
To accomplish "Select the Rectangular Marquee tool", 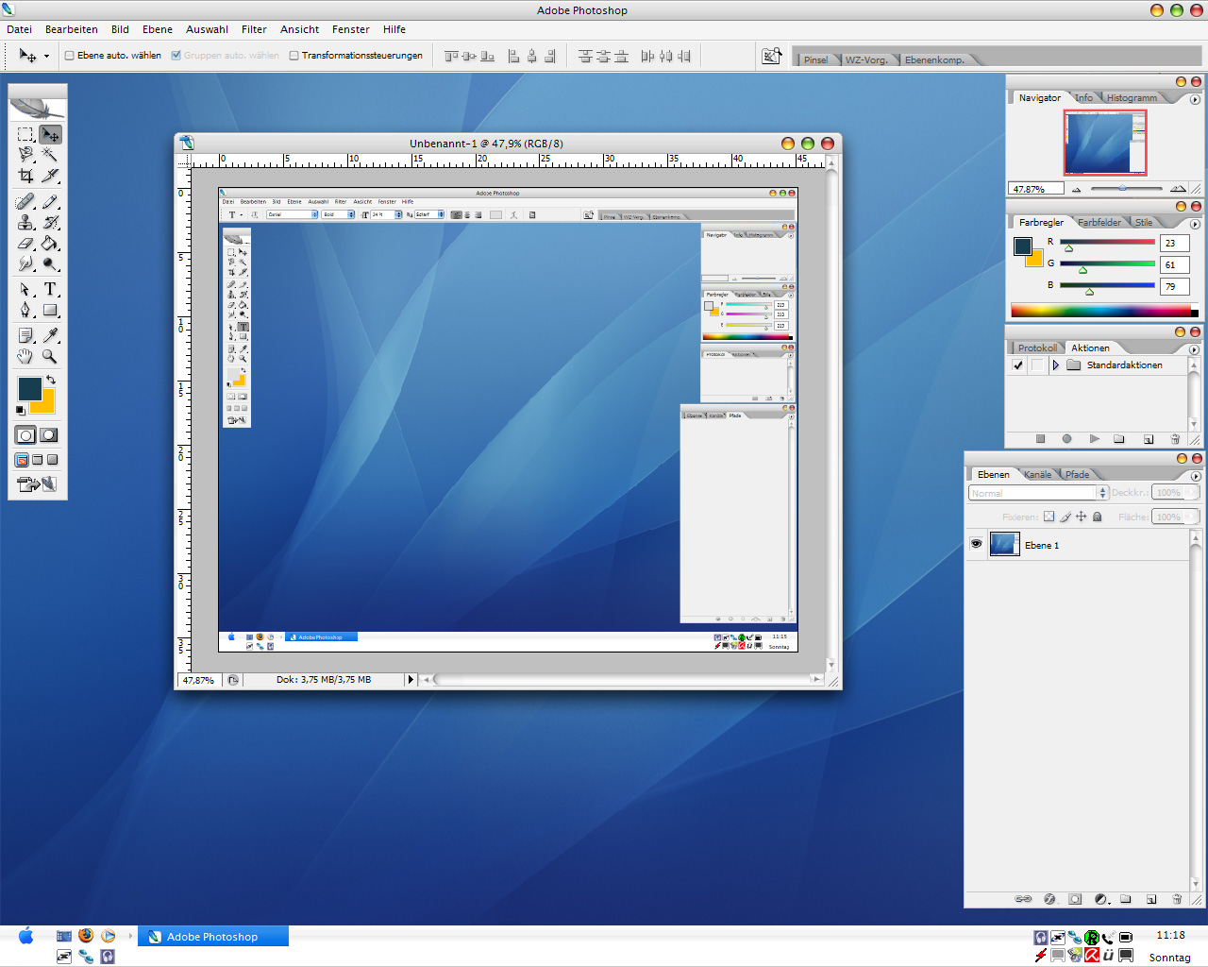I will pos(25,134).
